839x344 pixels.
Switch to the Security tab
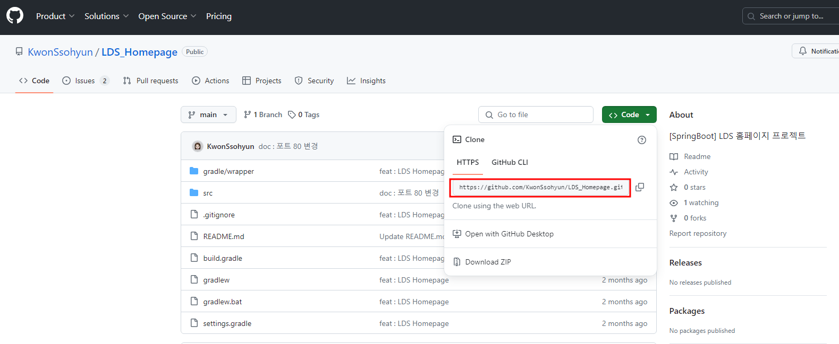click(x=314, y=81)
